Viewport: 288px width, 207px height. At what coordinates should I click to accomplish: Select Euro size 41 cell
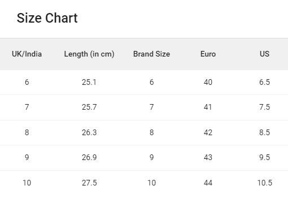click(x=208, y=107)
